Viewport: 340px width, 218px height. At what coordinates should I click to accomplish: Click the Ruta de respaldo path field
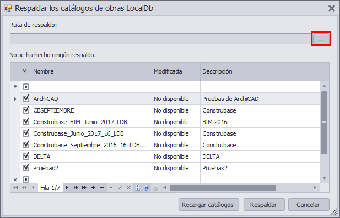coord(161,39)
